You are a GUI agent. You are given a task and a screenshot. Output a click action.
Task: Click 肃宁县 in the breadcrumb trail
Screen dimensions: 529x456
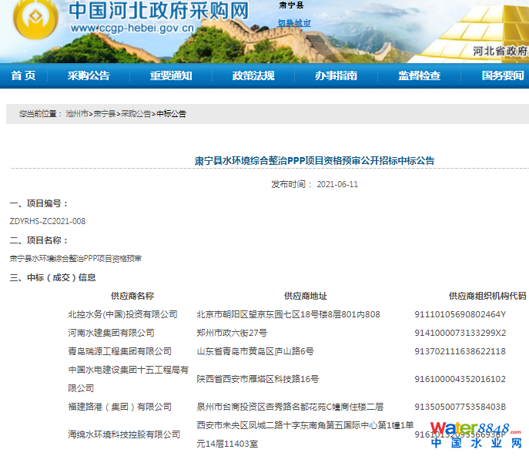105,113
